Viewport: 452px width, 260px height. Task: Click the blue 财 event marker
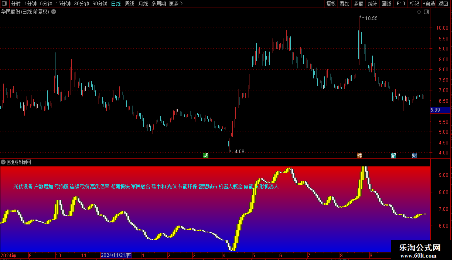click(414, 156)
